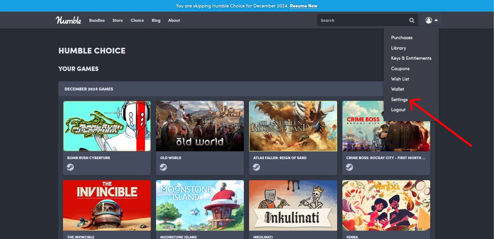Select the Moonstone Island cover
The image size is (494, 239).
[x=200, y=205]
